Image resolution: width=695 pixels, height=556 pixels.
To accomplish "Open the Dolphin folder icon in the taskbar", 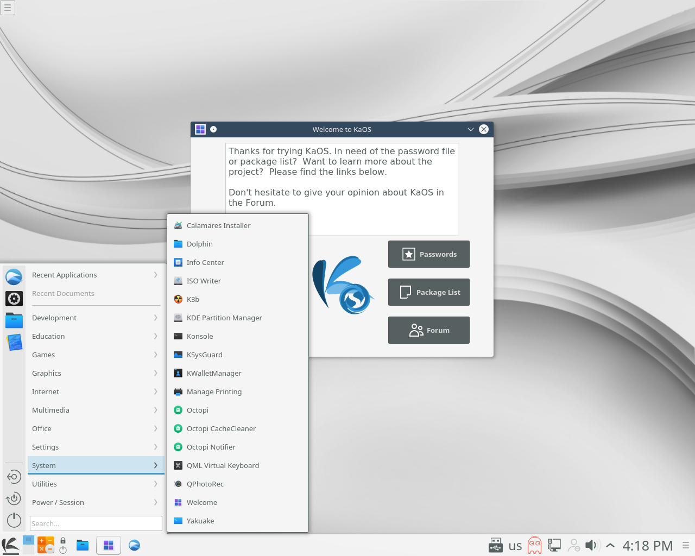I will 83,545.
